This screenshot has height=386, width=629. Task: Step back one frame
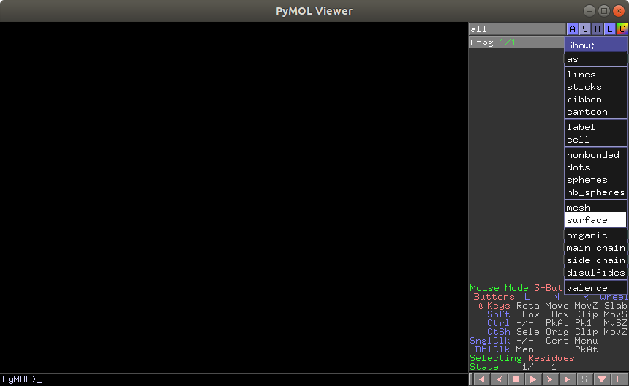pos(499,379)
